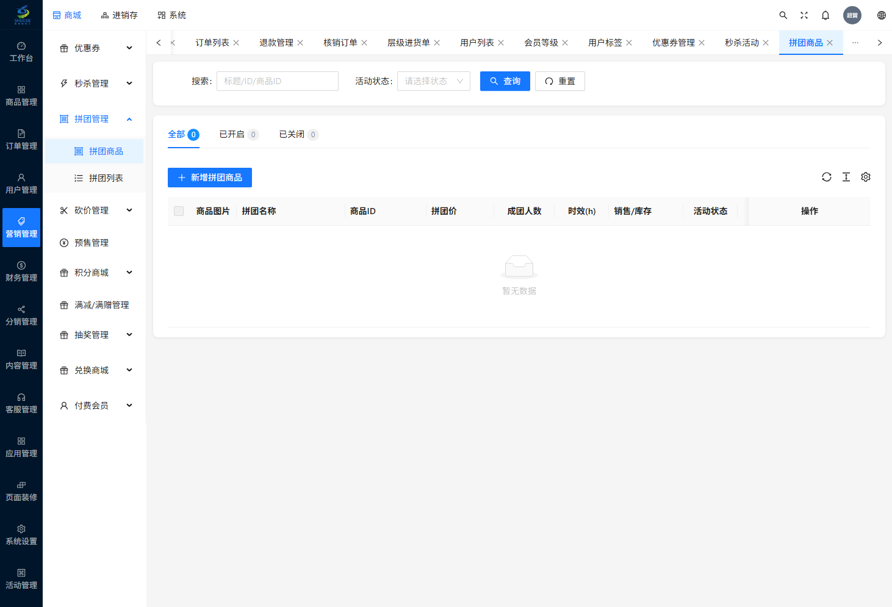The width and height of the screenshot is (892, 607).
Task: Select the 全部 status tab
Action: point(184,134)
